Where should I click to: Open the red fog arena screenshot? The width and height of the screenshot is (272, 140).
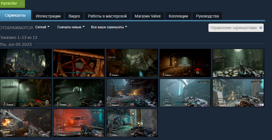pos(79,123)
